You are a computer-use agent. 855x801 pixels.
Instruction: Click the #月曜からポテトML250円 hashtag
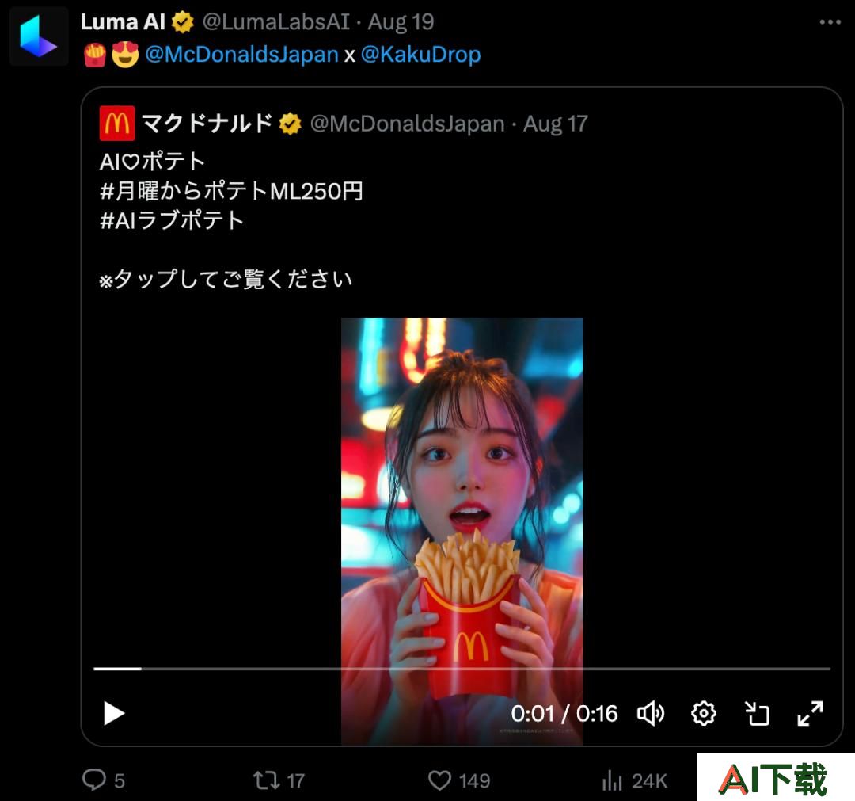[x=231, y=191]
